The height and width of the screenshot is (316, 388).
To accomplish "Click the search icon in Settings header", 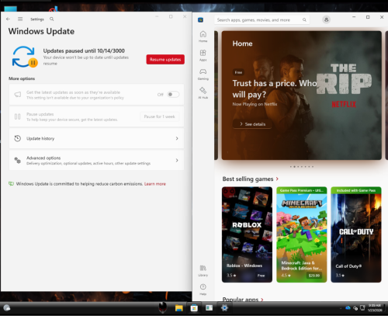I will tap(52, 19).
